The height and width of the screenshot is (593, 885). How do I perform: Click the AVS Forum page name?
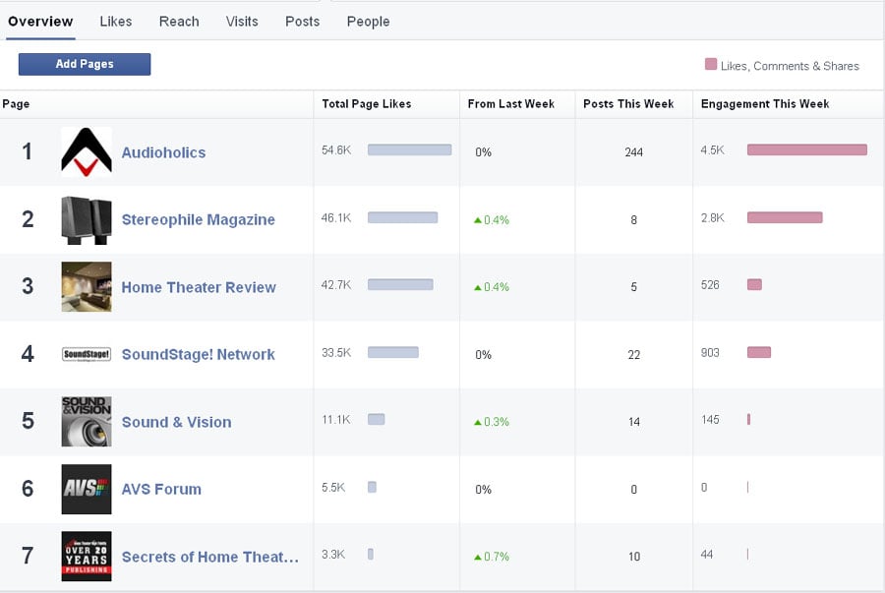coord(161,490)
